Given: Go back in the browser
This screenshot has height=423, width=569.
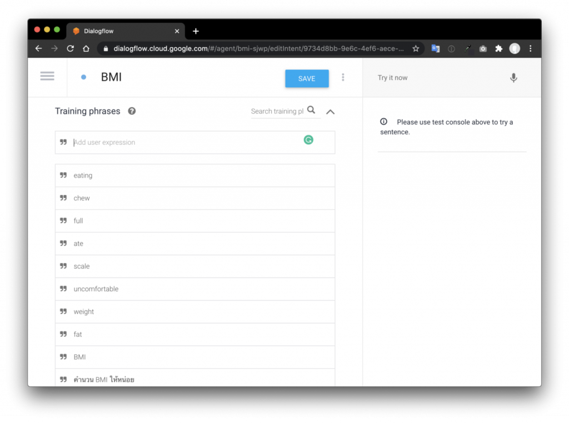Looking at the screenshot, I should coord(38,48).
